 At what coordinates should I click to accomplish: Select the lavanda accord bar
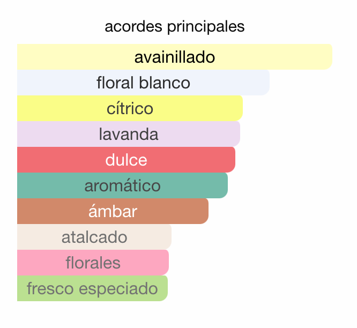pyautogui.click(x=129, y=134)
